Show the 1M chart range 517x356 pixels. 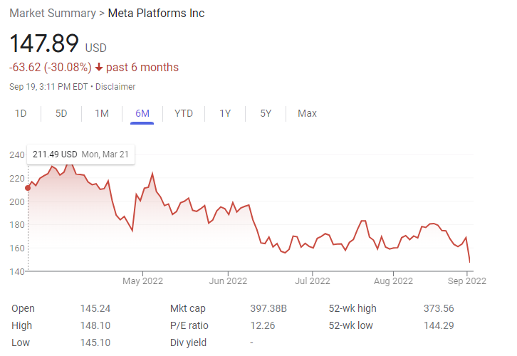102,113
